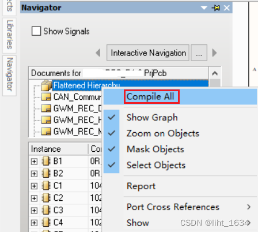Click the left navigation arrow

(98, 53)
